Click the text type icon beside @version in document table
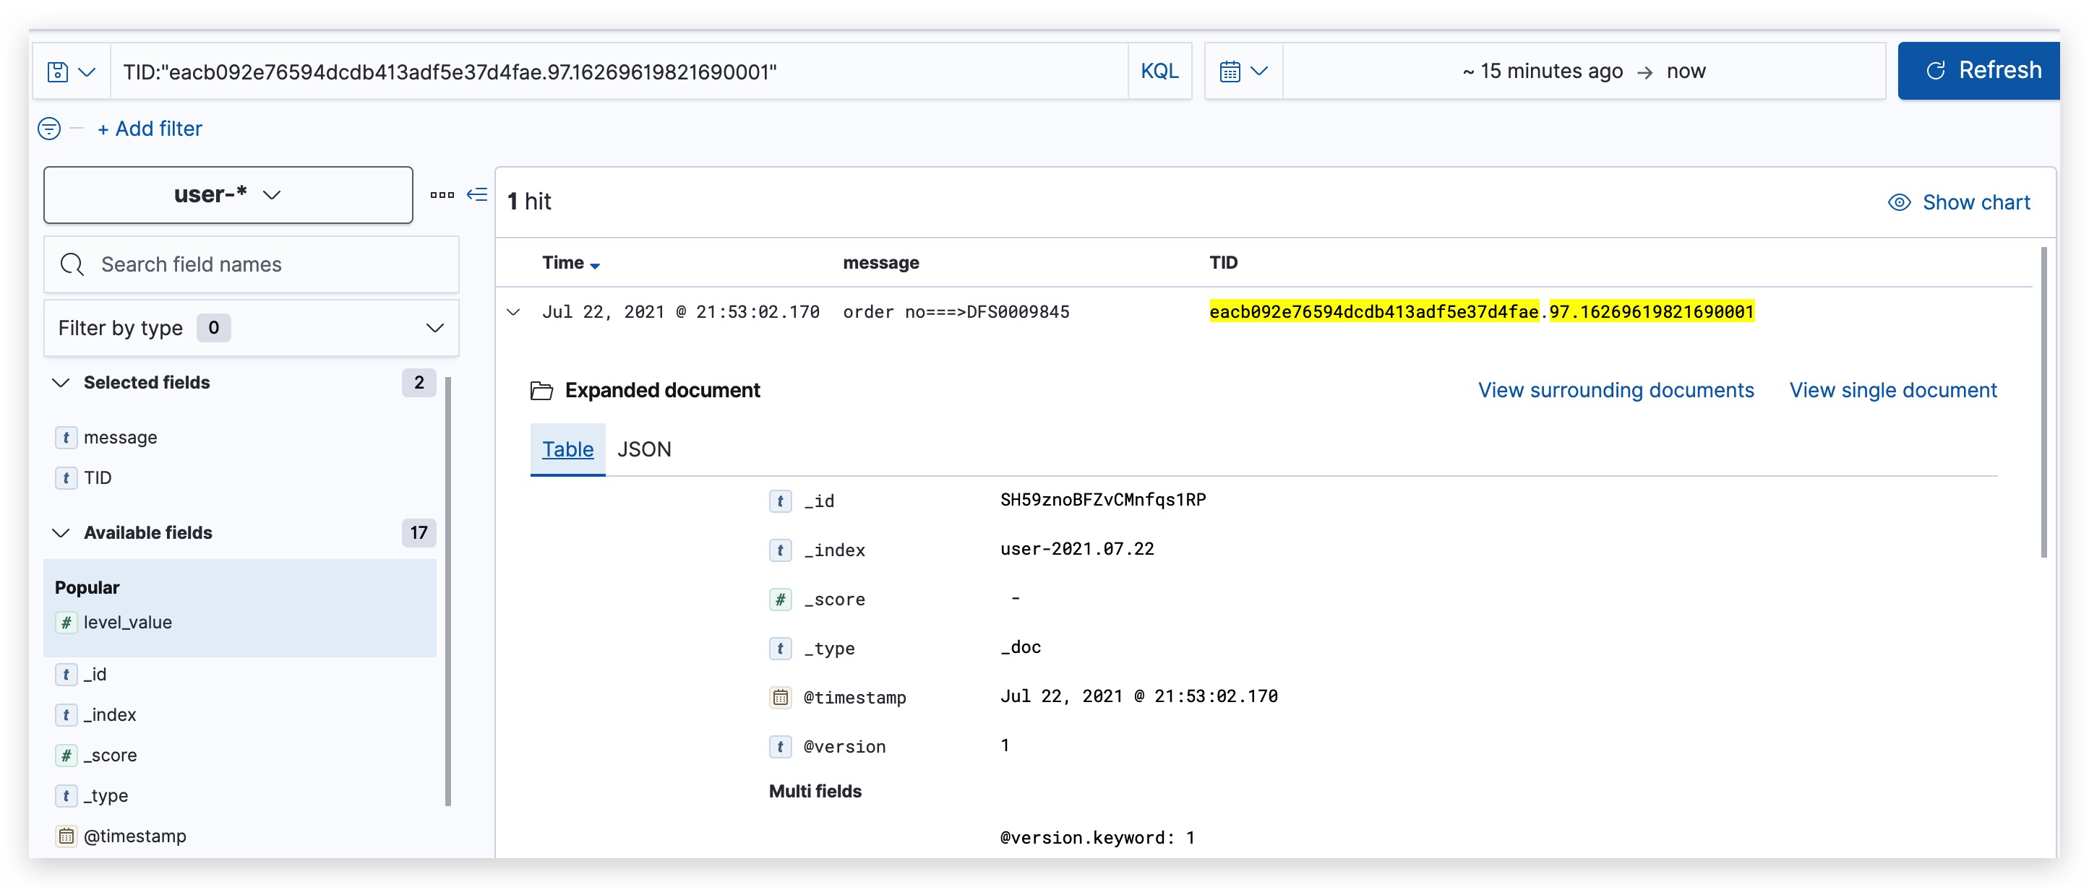Viewport: 2089px width, 887px height. point(780,747)
